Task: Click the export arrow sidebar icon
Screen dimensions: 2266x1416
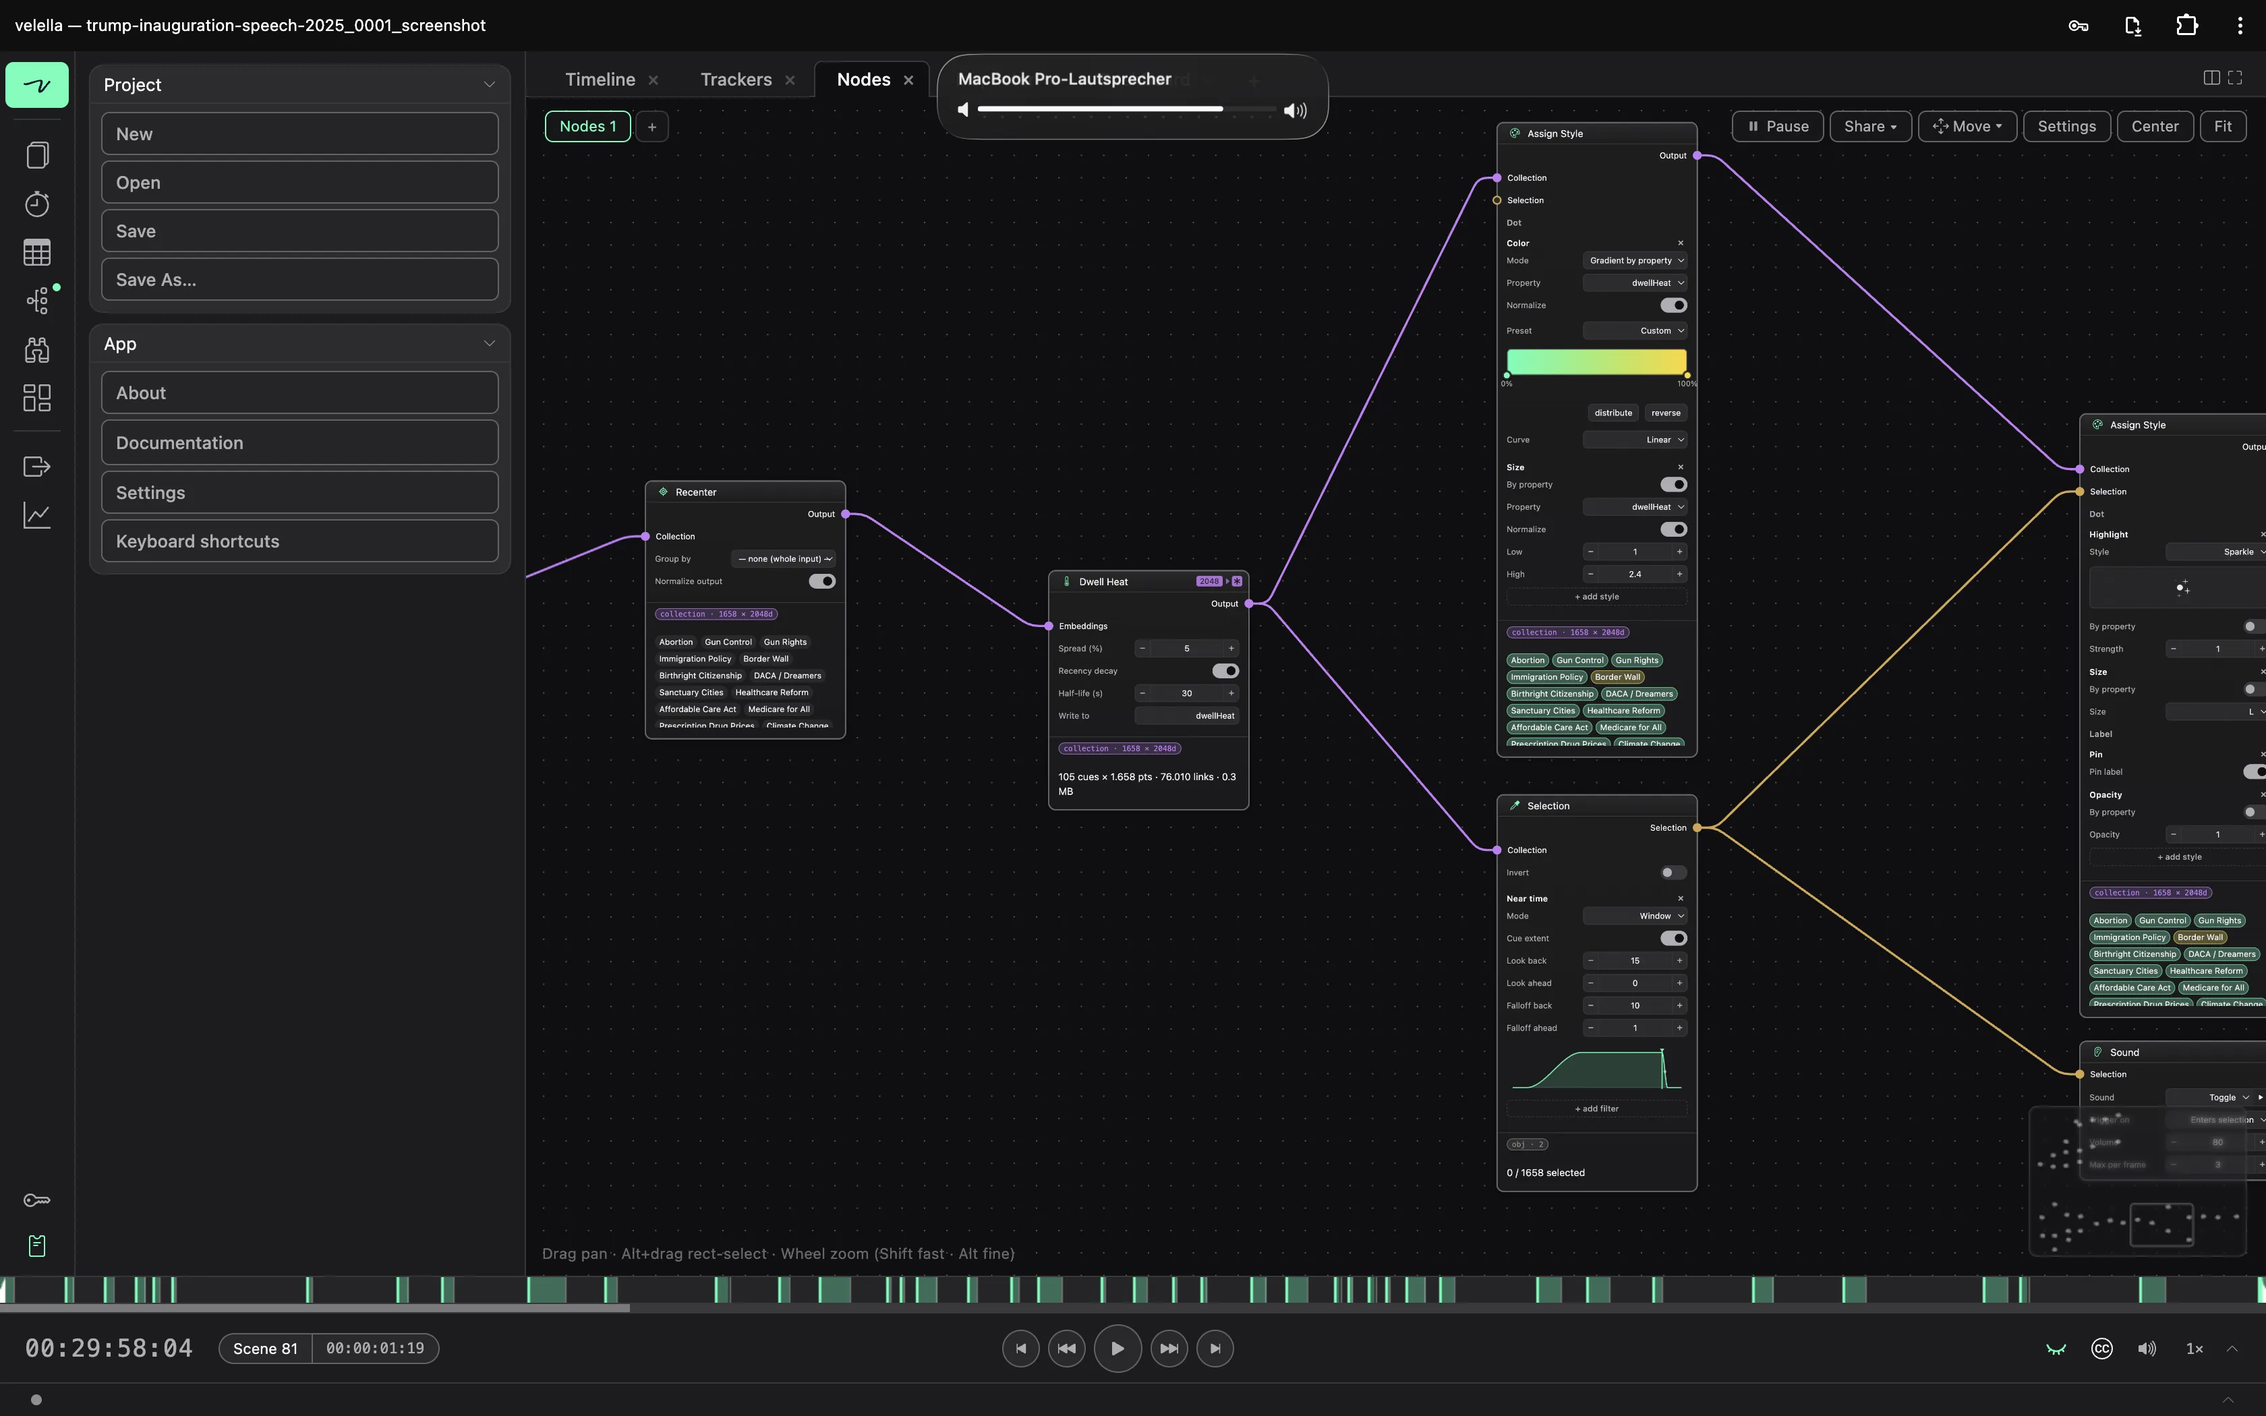Action: click(x=36, y=467)
